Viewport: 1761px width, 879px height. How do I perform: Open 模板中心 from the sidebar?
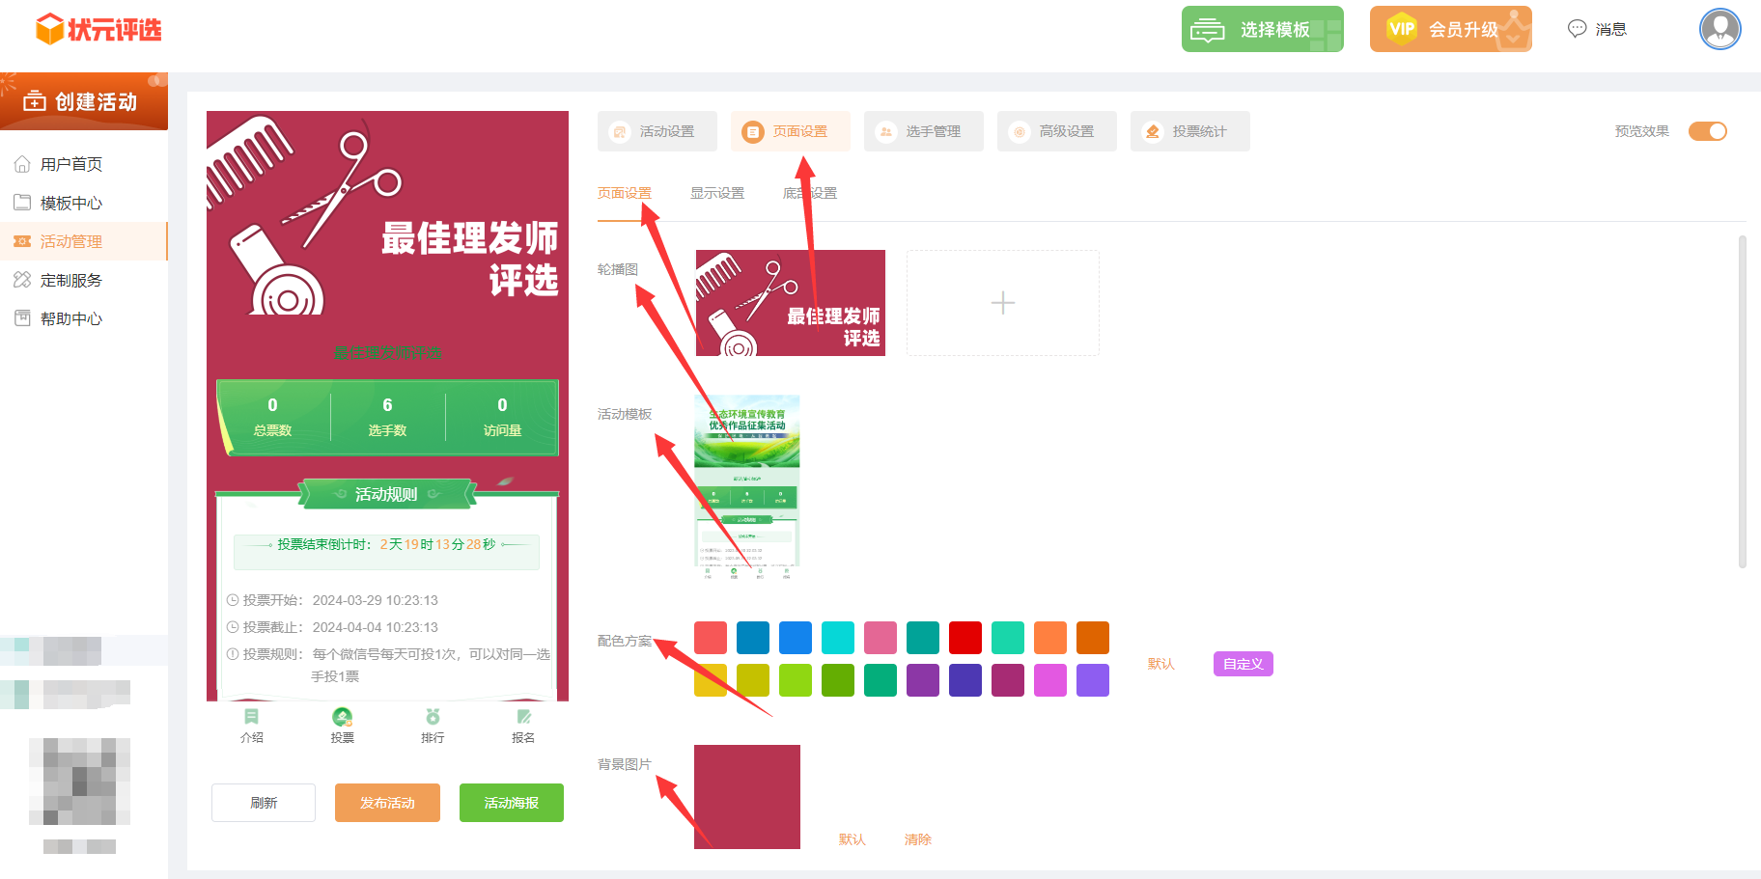[x=71, y=204]
